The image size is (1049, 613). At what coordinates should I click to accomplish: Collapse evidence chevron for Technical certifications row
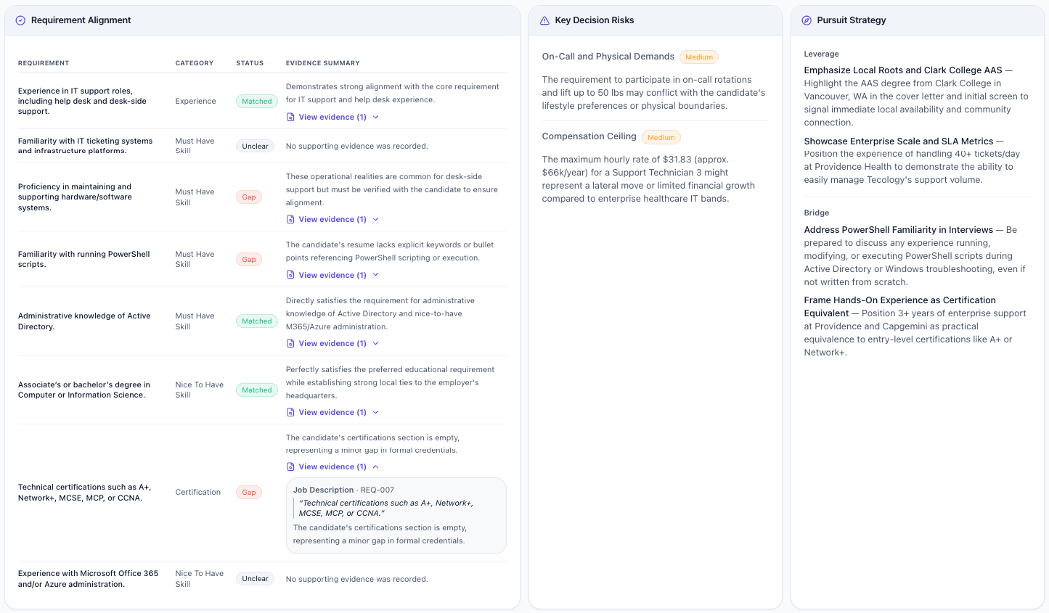coord(375,466)
